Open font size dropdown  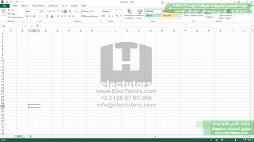48,11
